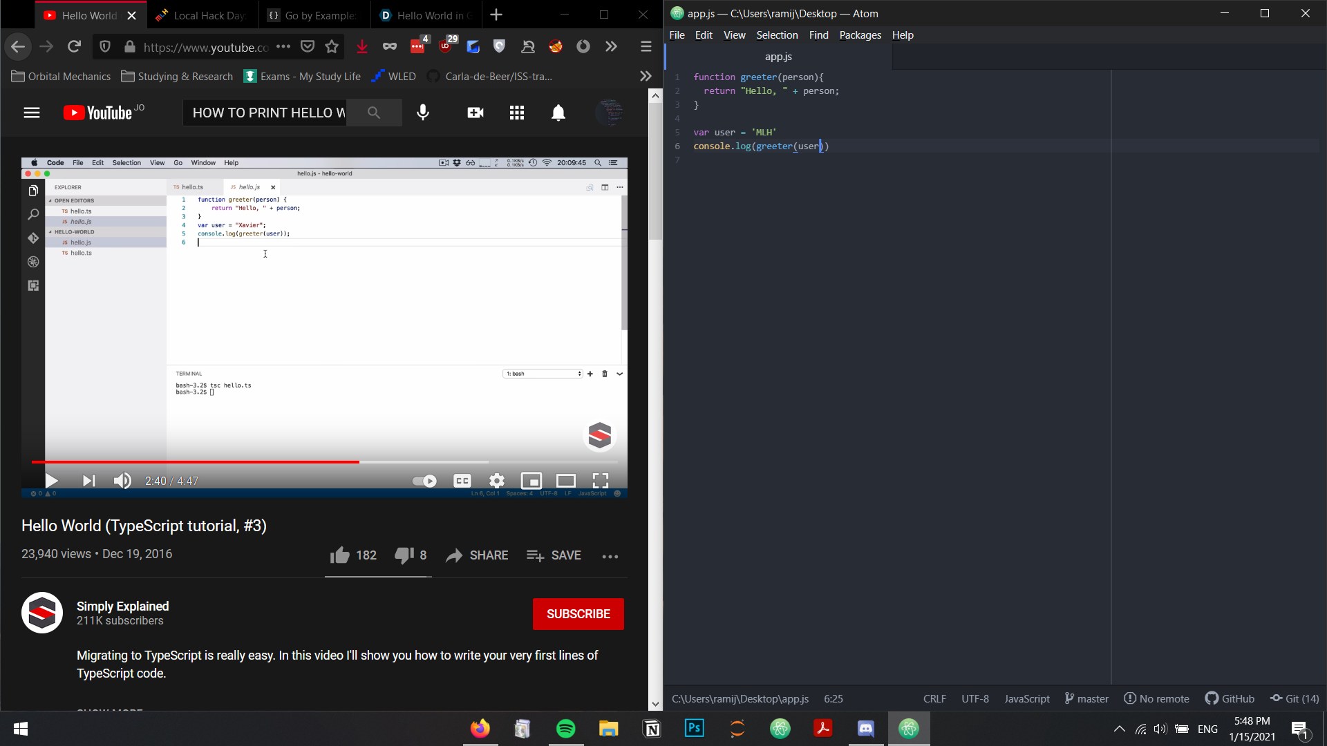Open Atom Packages menu
Viewport: 1327px width, 746px height.
pos(860,35)
